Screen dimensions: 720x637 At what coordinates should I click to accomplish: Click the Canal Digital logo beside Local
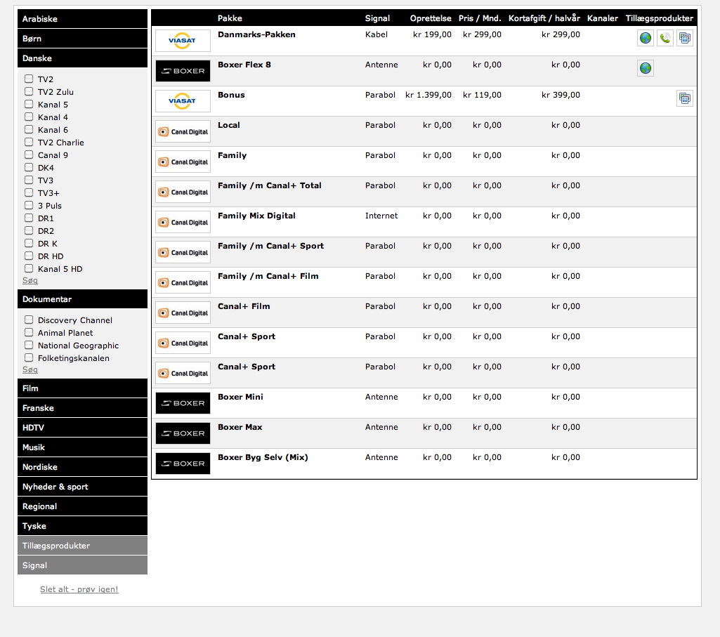point(183,131)
